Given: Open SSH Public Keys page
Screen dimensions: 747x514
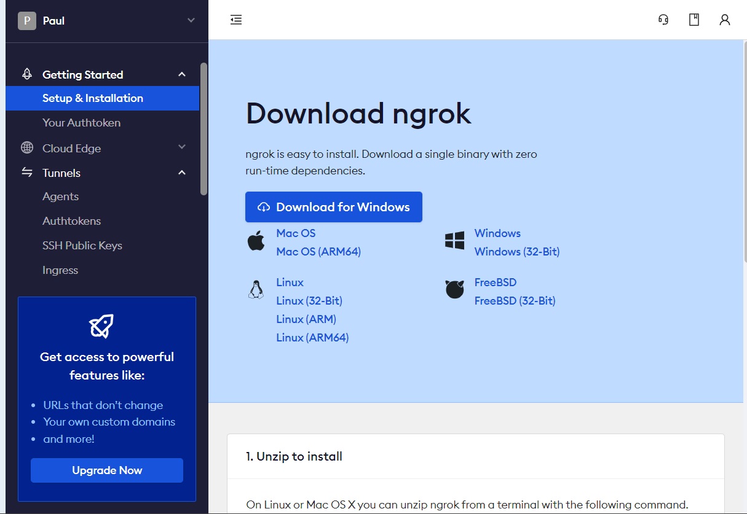Looking at the screenshot, I should coord(82,246).
